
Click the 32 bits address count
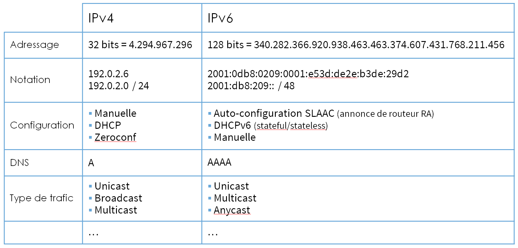(140, 45)
